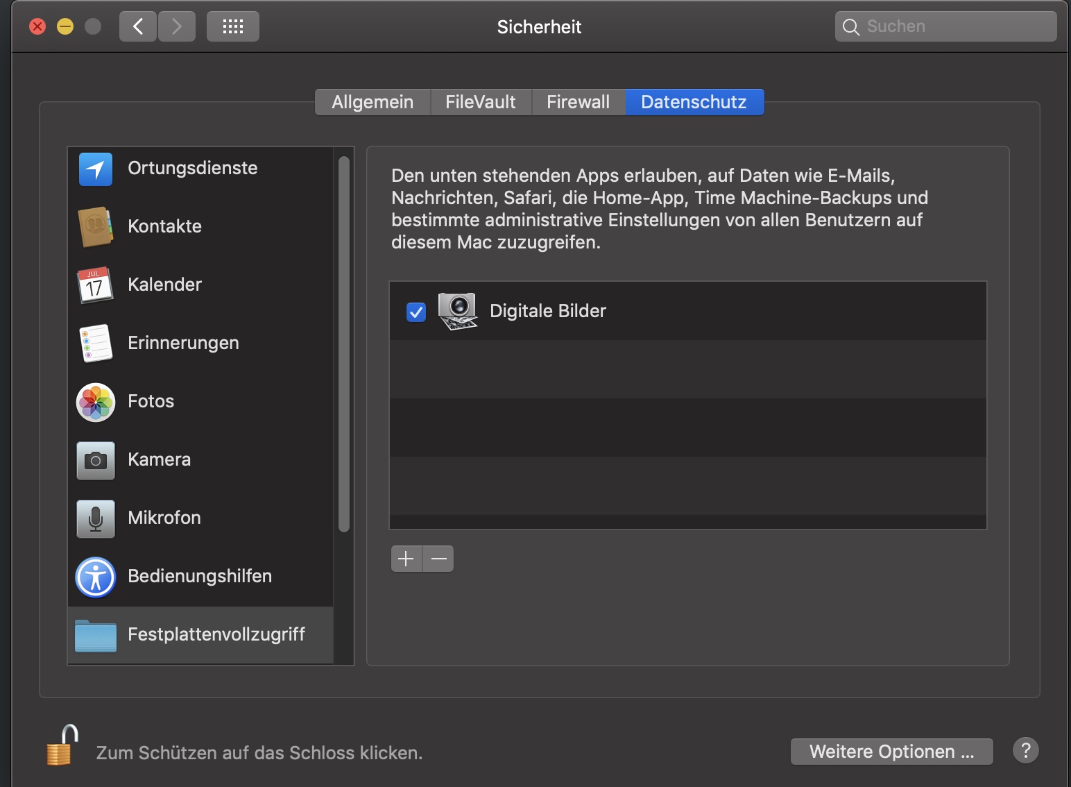
Task: Open the Kamera privacy category
Action: [159, 459]
